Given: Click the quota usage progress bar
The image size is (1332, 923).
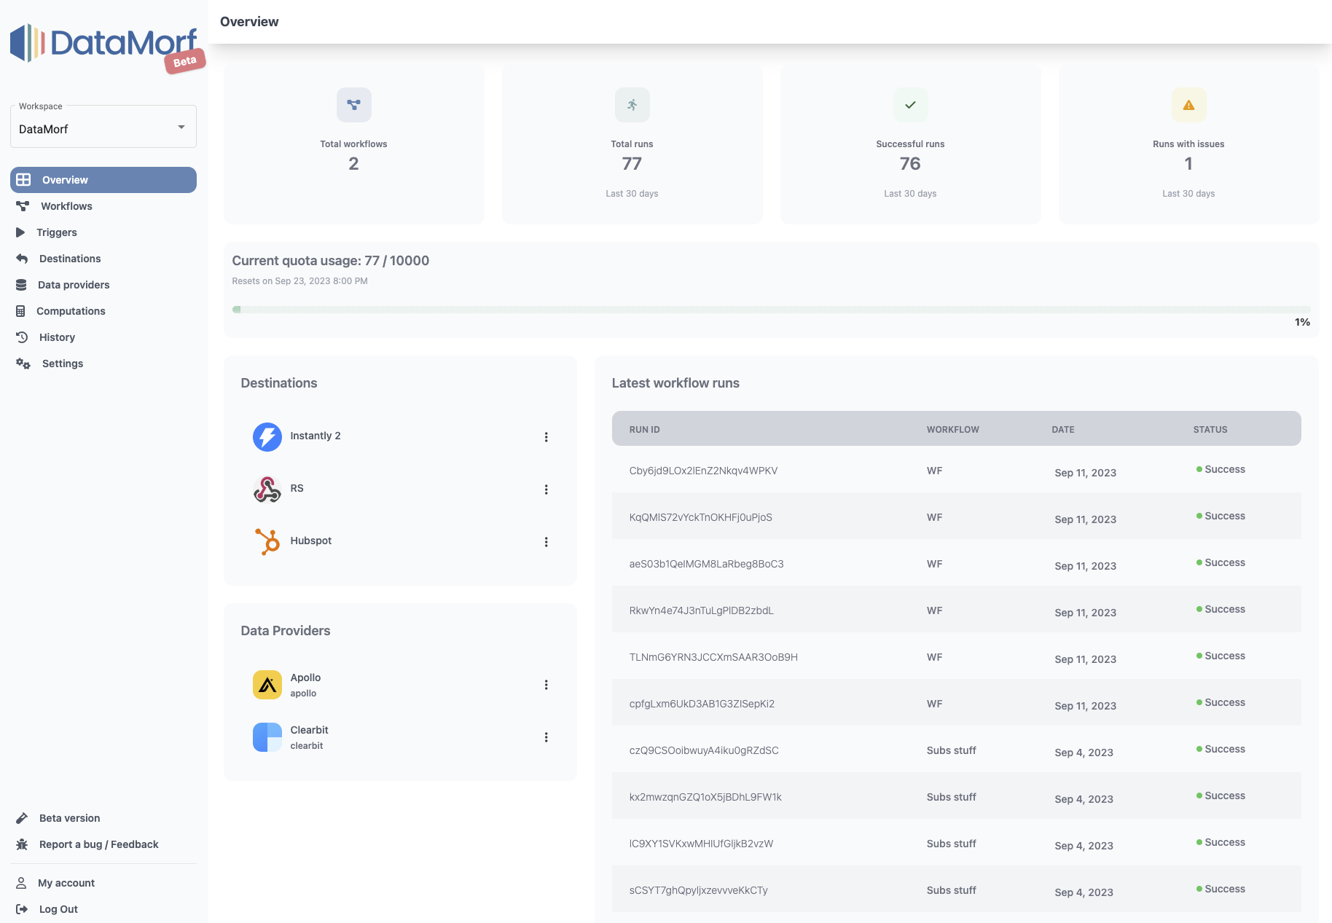Looking at the screenshot, I should coord(771,310).
